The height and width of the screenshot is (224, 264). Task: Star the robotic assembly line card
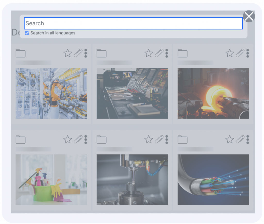(x=68, y=53)
